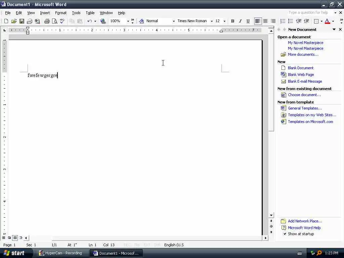Print the document using the printer icon
Viewport: 344px width, 258px height.
coord(47,21)
